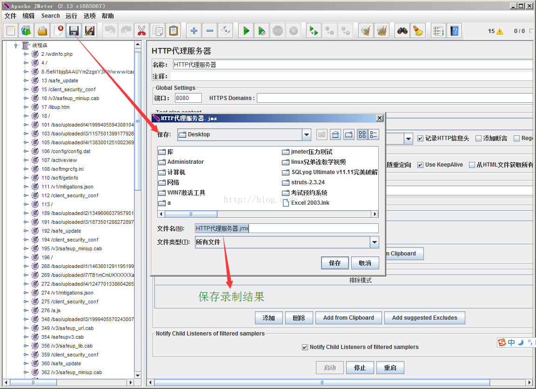Click the Add from Clipboard button
The image size is (536, 389).
click(348, 318)
